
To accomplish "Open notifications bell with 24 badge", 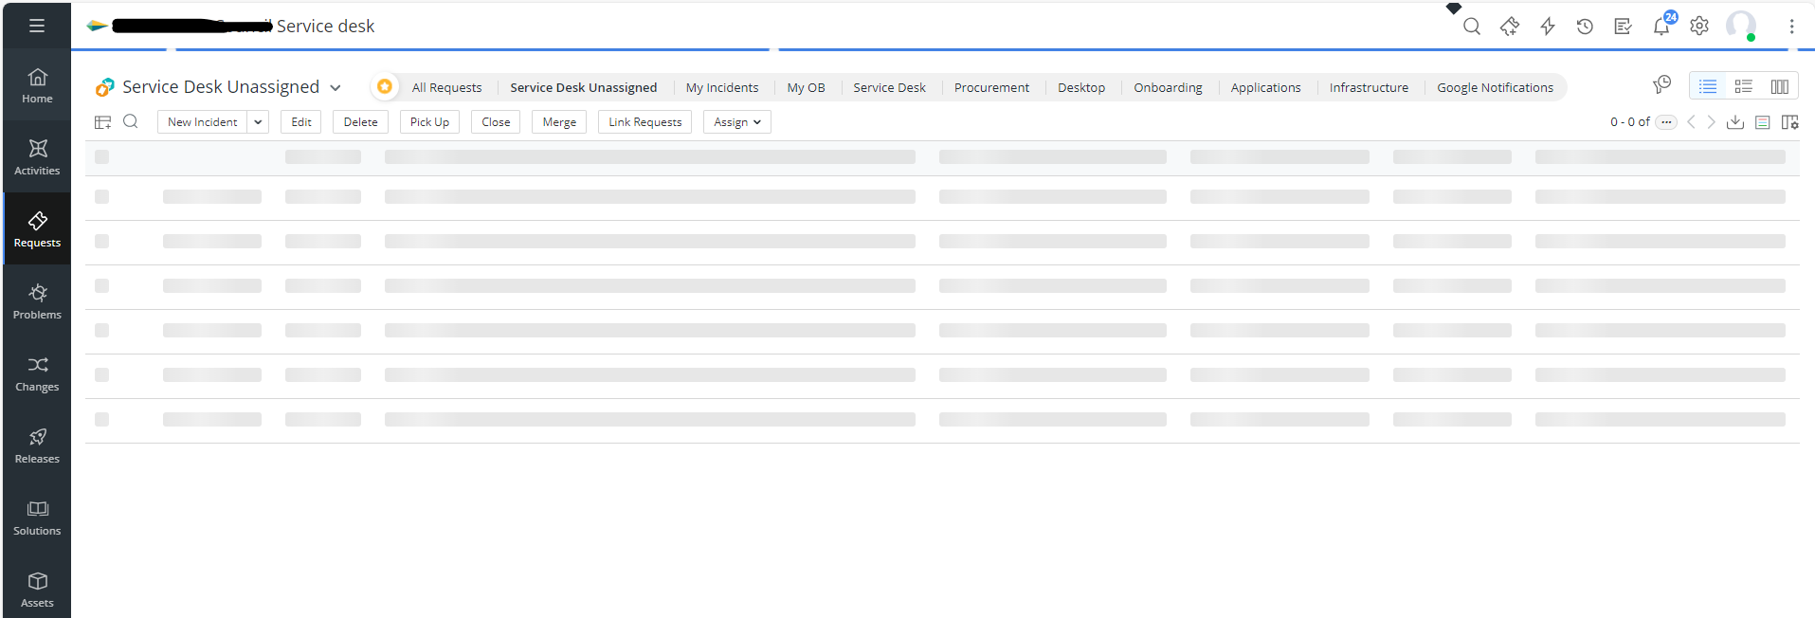I will click(1662, 26).
